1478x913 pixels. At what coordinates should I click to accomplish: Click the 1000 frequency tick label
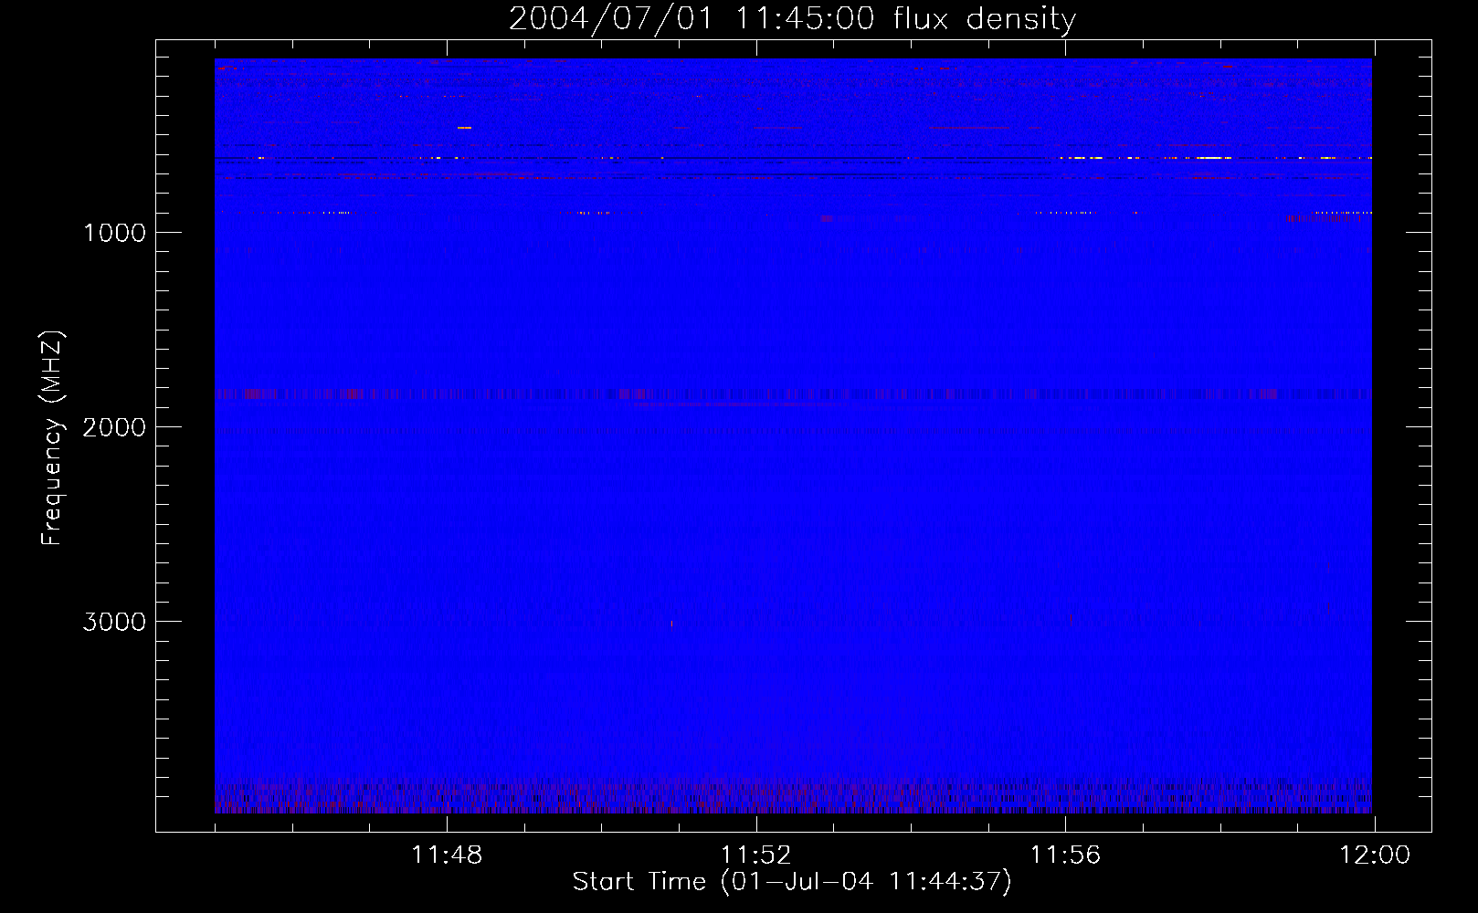pos(114,233)
